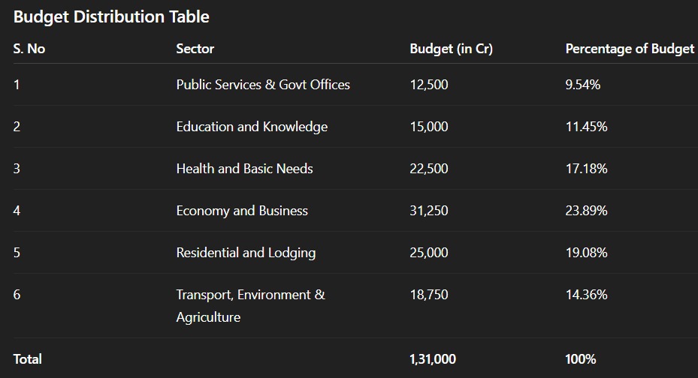The image size is (698, 378).
Task: Click the Budget (in Cr) column header
Action: point(451,49)
